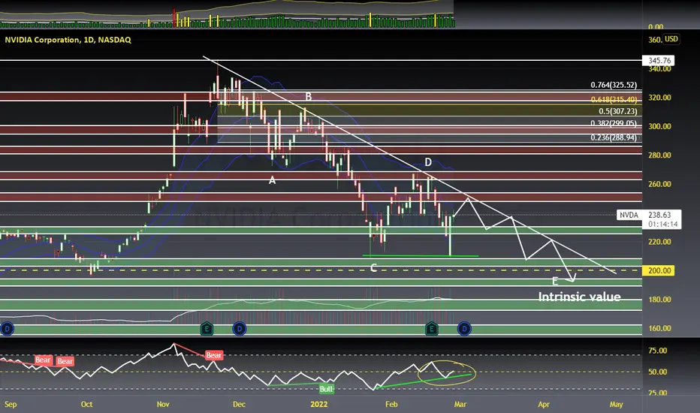Click the wave label B annotation
The image size is (700, 413).
tap(308, 96)
